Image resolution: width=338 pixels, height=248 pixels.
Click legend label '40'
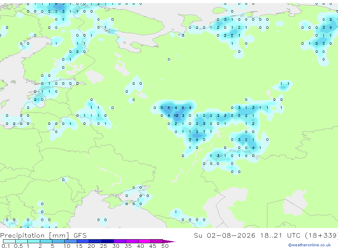140,246
